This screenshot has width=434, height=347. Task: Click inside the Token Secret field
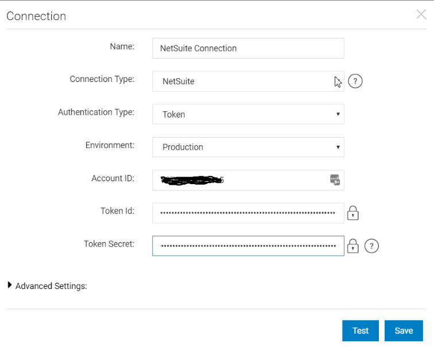point(248,246)
